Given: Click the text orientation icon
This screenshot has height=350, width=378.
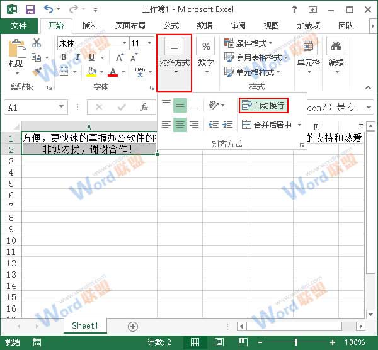Looking at the screenshot, I should [x=214, y=105].
